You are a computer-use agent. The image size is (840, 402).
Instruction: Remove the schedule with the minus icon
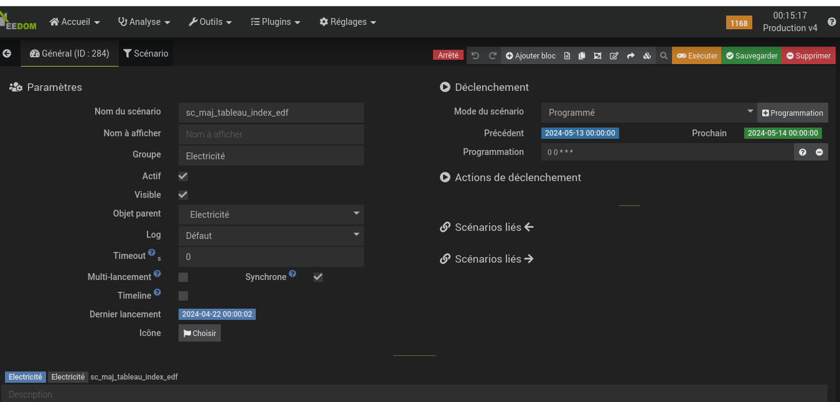pyautogui.click(x=819, y=152)
